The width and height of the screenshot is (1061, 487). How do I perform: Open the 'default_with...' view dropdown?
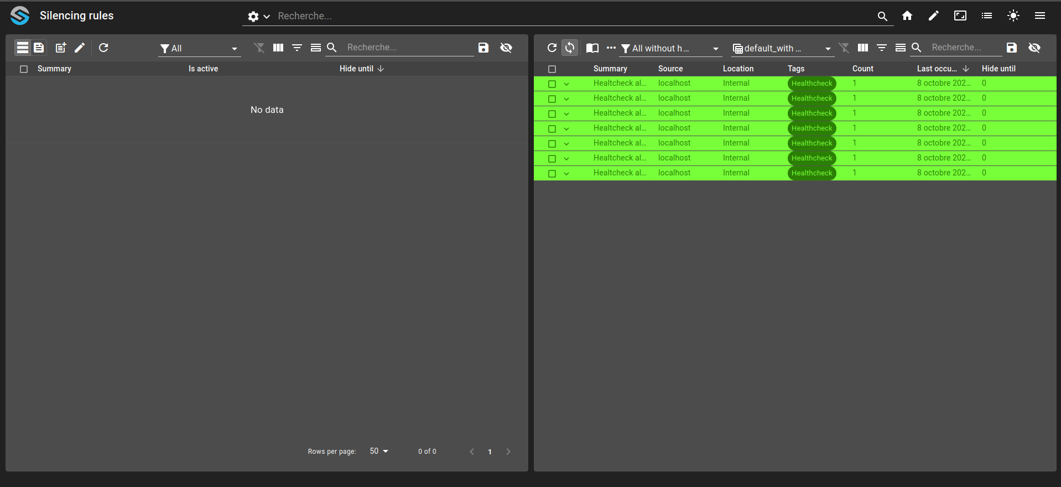783,49
